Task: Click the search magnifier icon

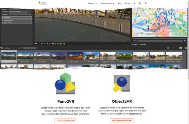Action: (146, 3)
